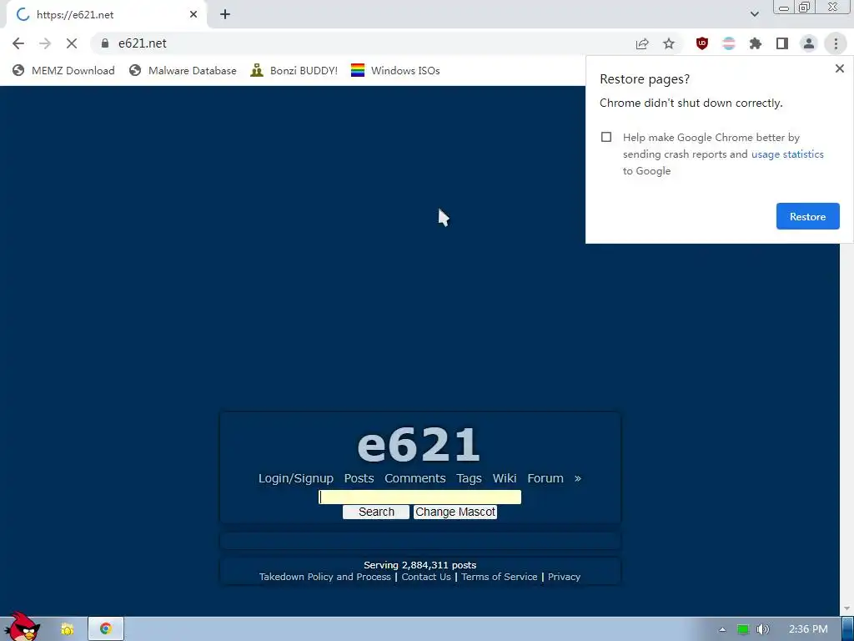854x641 pixels.
Task: Toggle the Chrome side panel
Action: (x=782, y=43)
